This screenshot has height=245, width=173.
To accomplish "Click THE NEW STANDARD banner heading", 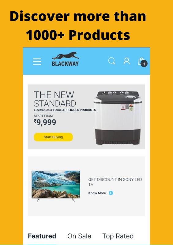I will tap(55, 99).
